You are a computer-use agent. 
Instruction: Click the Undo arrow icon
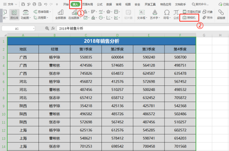[46, 4]
